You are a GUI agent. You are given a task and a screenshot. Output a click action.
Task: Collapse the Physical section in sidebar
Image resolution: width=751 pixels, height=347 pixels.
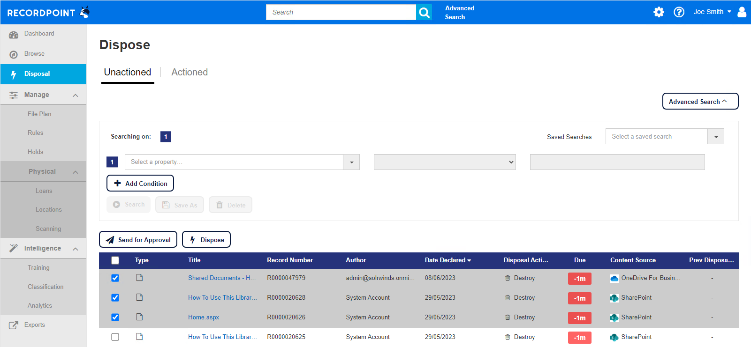tap(75, 172)
